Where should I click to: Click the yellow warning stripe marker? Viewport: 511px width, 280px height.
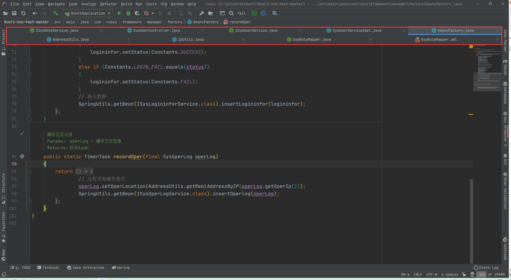point(471,114)
